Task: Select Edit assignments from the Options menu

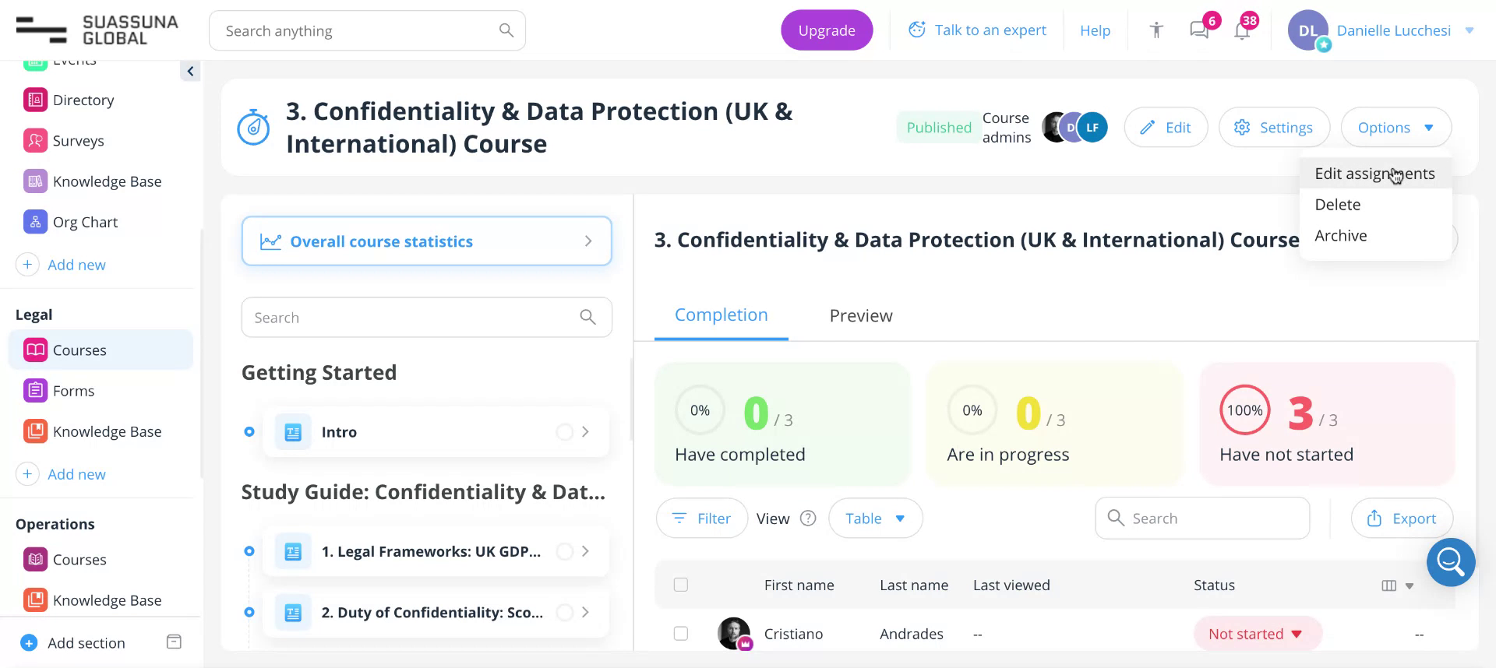Action: tap(1374, 174)
